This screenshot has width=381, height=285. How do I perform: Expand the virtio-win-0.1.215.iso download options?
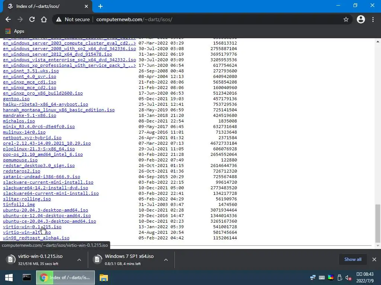(x=79, y=260)
